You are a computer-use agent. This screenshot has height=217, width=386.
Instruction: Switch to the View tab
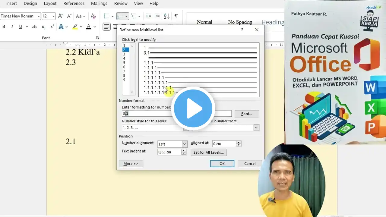click(x=138, y=3)
